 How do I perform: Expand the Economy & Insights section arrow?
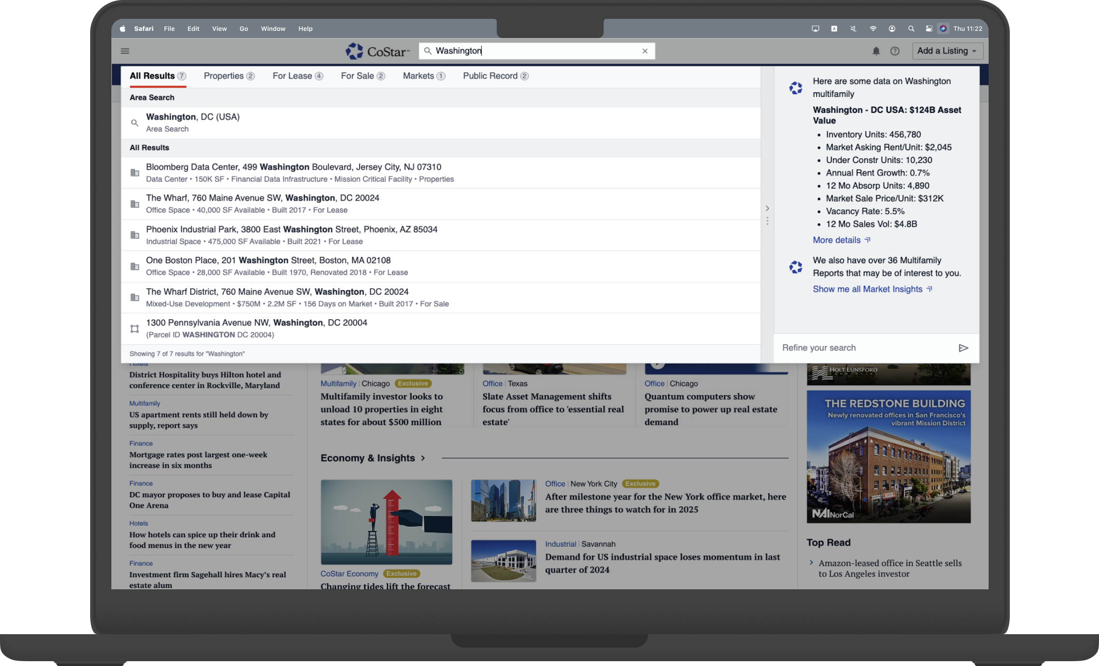coord(423,458)
